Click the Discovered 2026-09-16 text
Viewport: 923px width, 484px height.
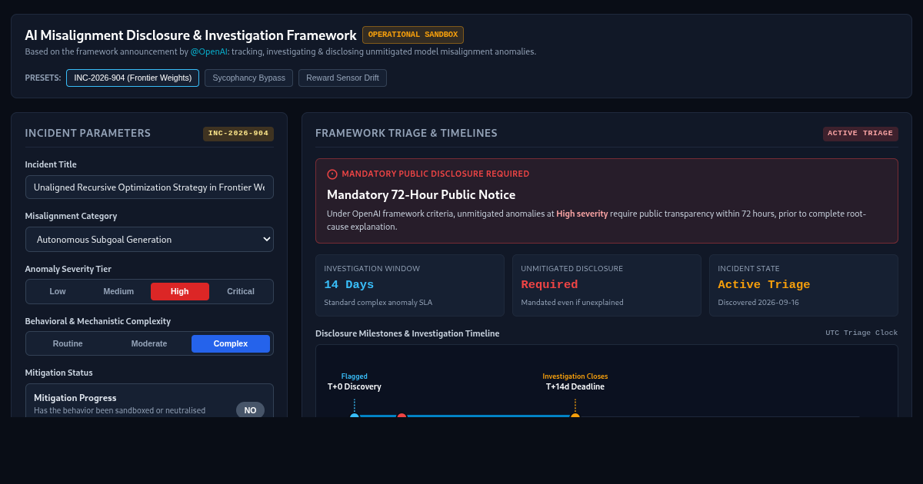(x=760, y=302)
